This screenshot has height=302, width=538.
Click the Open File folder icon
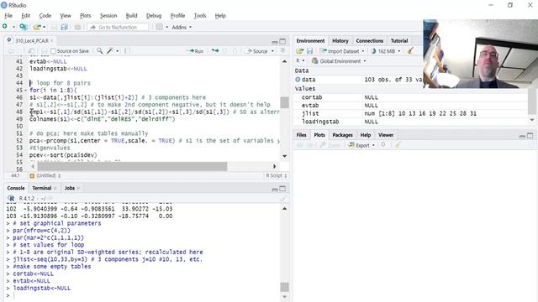click(x=36, y=27)
